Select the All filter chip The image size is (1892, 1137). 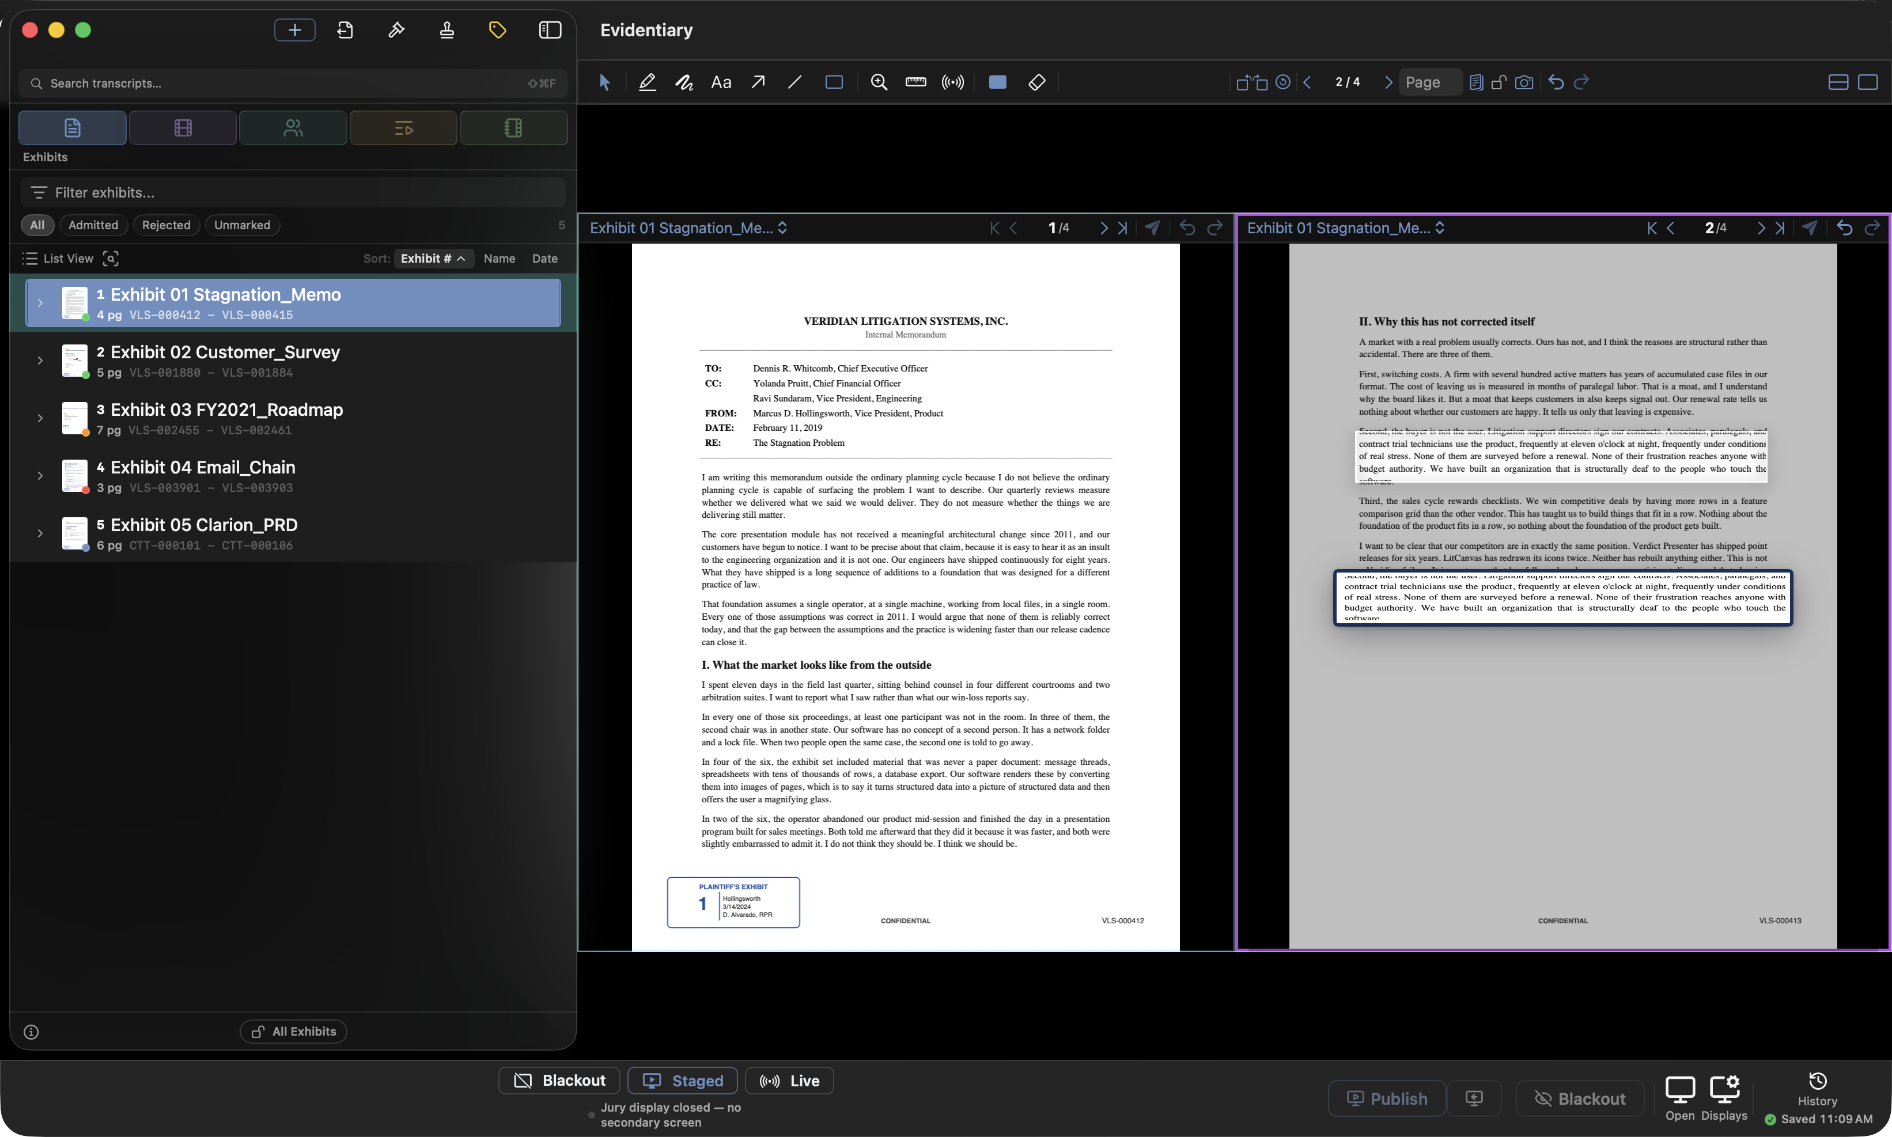pos(37,225)
